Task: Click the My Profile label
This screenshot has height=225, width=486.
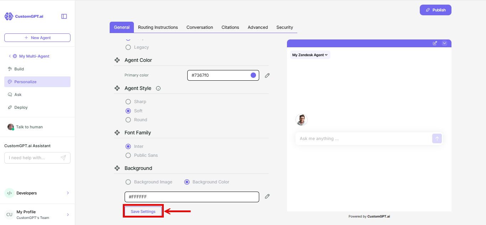Action: (x=26, y=212)
